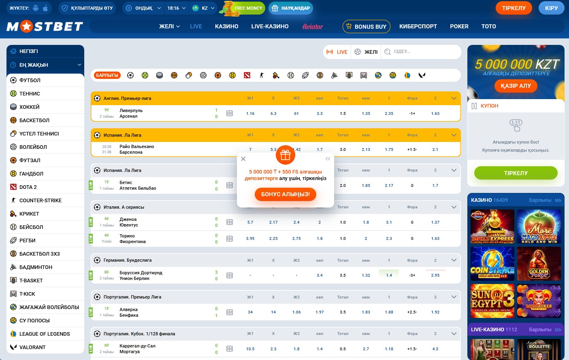Select the football icon in sports filter bar
569x360 pixels.
[x=130, y=75]
